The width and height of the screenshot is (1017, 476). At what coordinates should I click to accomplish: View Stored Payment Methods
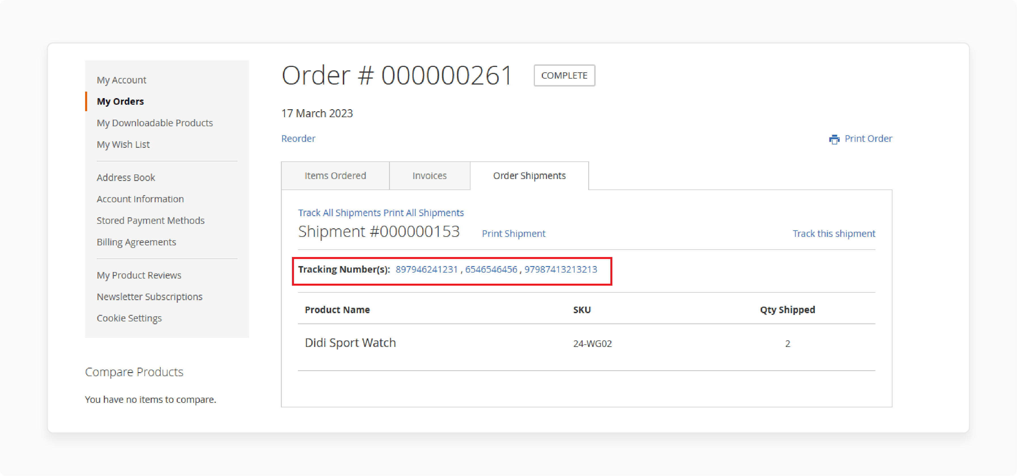coord(150,221)
